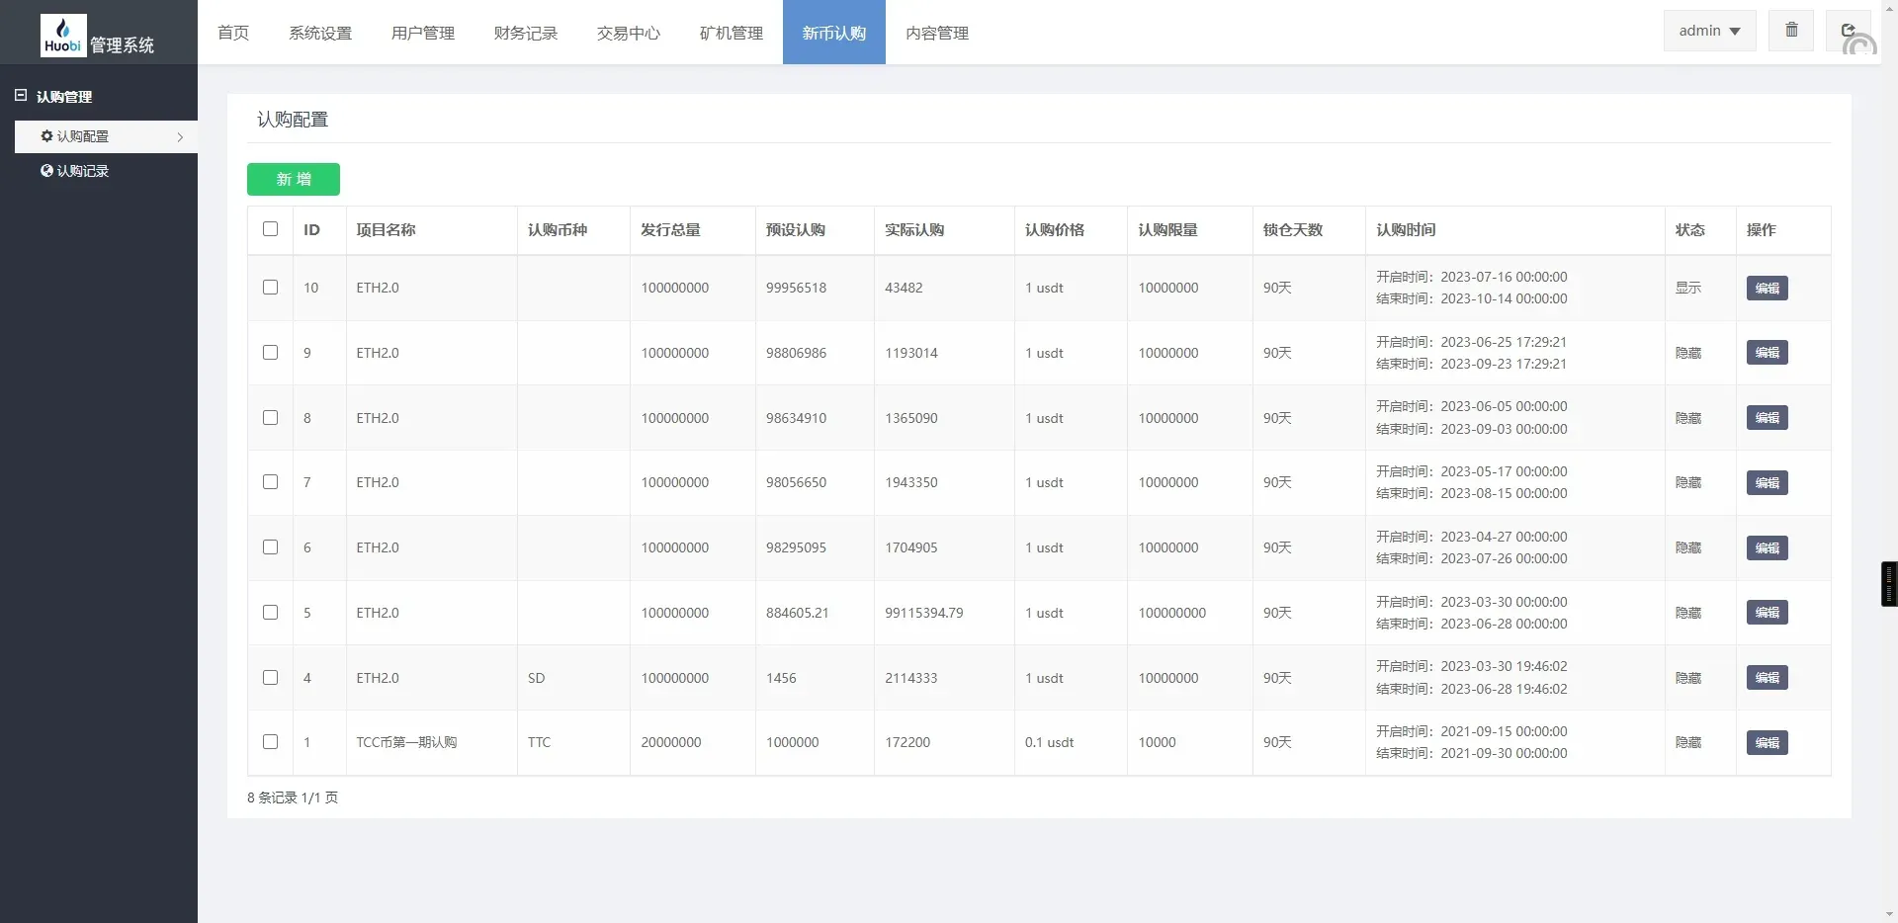1898x923 pixels.
Task: Open the 交易中心 menu tab
Action: tap(628, 33)
